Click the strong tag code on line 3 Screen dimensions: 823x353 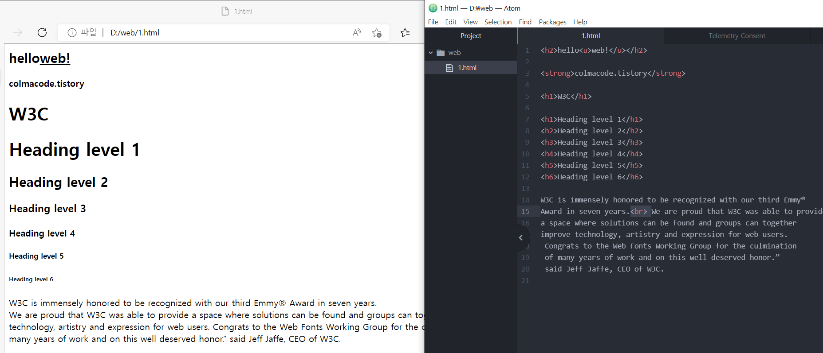[613, 74]
